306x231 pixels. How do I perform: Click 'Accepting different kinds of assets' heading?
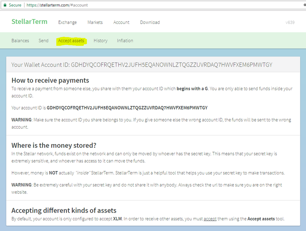point(64,211)
